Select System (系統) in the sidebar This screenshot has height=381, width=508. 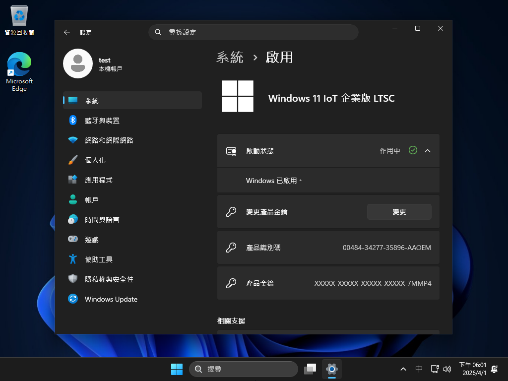(x=92, y=101)
